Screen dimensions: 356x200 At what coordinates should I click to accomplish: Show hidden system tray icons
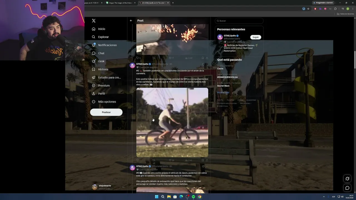324,197
